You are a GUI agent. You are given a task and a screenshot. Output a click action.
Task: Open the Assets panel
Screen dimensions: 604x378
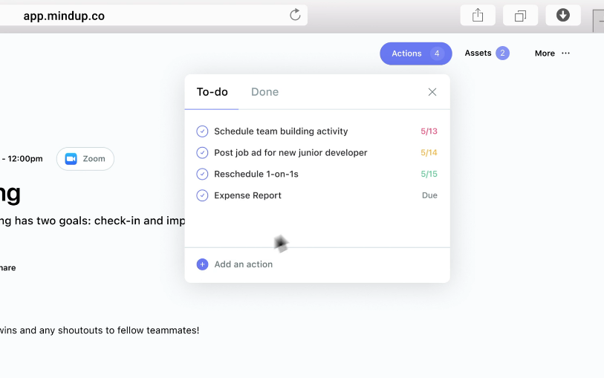[x=487, y=53]
